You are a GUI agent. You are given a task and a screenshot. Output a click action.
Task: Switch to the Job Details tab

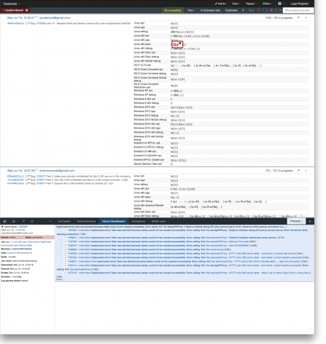(x=64, y=221)
